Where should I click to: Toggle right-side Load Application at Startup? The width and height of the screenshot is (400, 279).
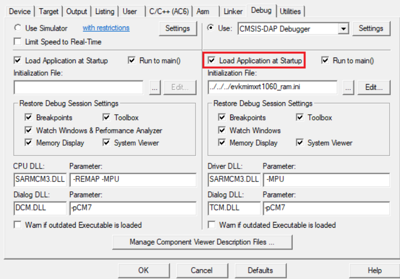(212, 61)
